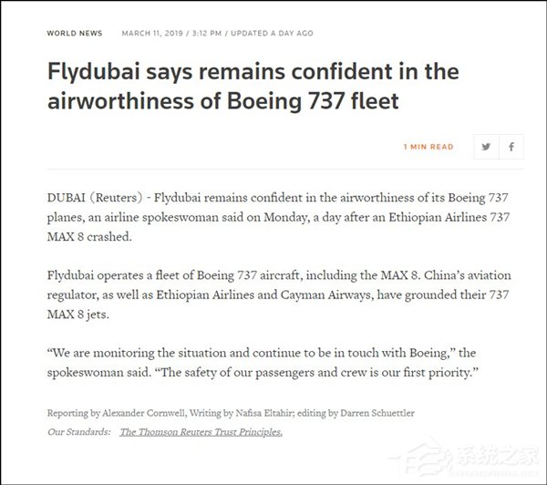Click the Updated a Day Ago label
The height and width of the screenshot is (485, 547).
click(272, 33)
